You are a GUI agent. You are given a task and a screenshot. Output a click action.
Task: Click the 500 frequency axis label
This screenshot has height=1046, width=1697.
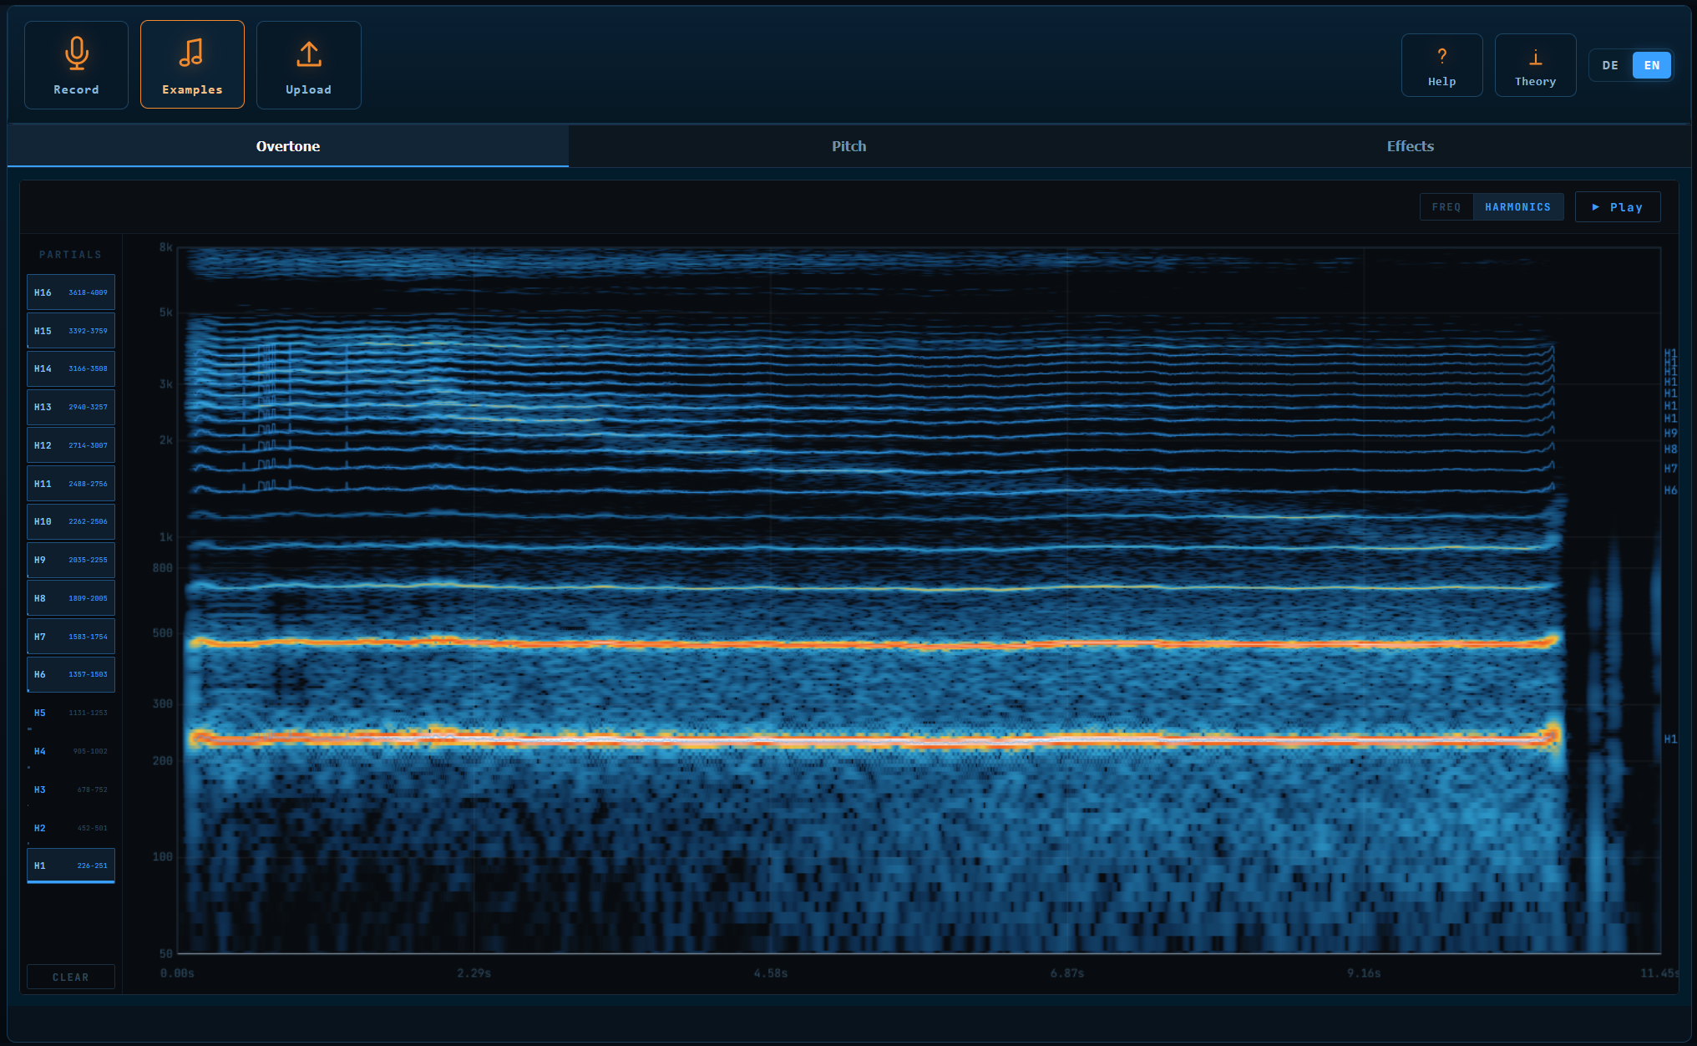pos(163,633)
